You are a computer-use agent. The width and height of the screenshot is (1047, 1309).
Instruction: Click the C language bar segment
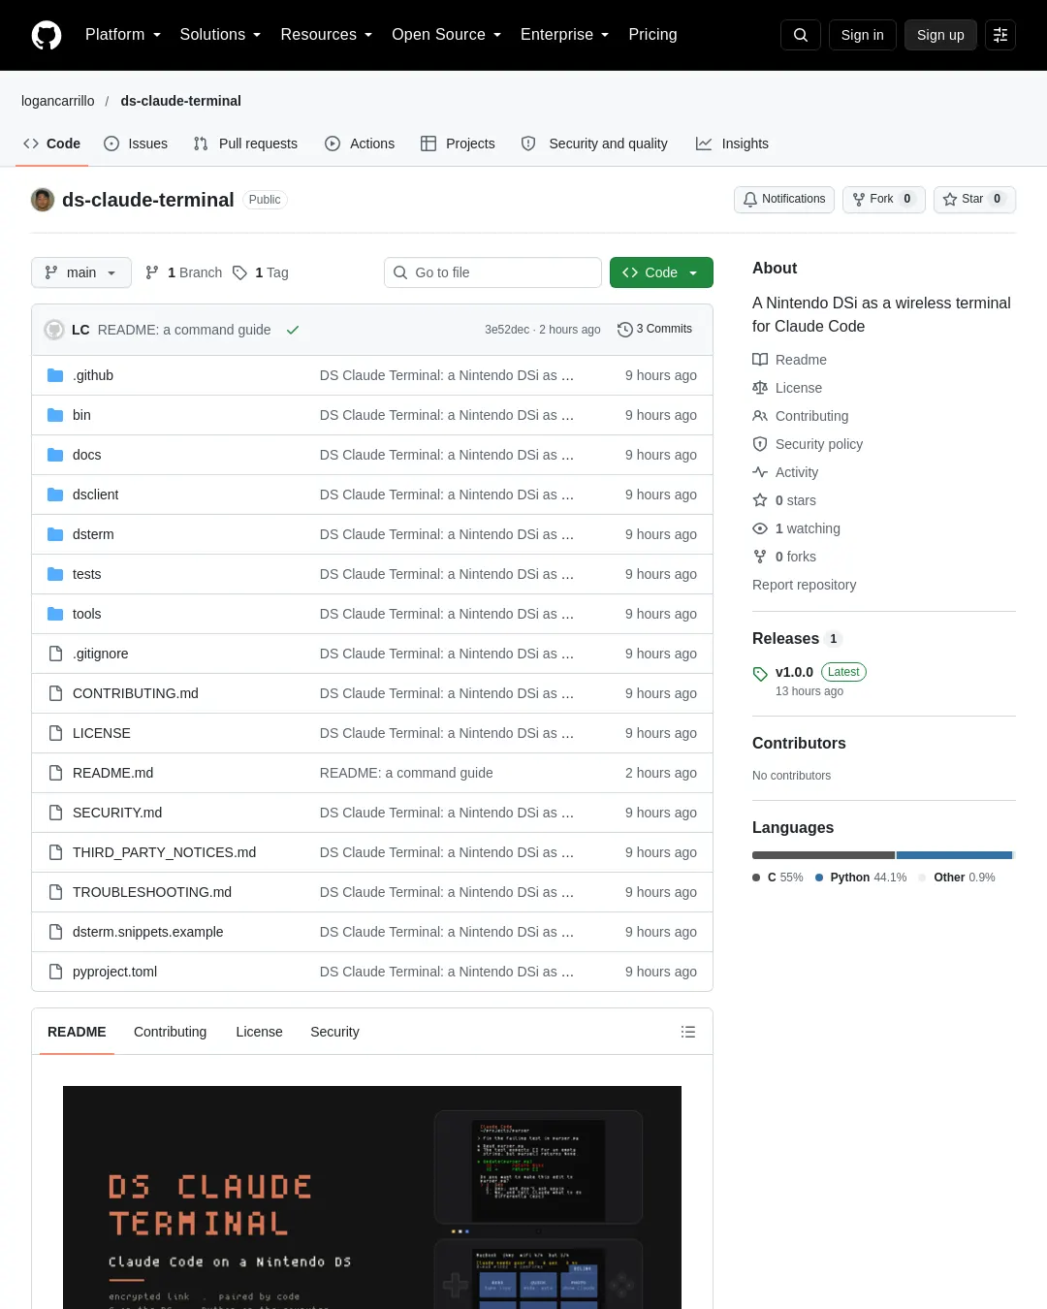823,855
